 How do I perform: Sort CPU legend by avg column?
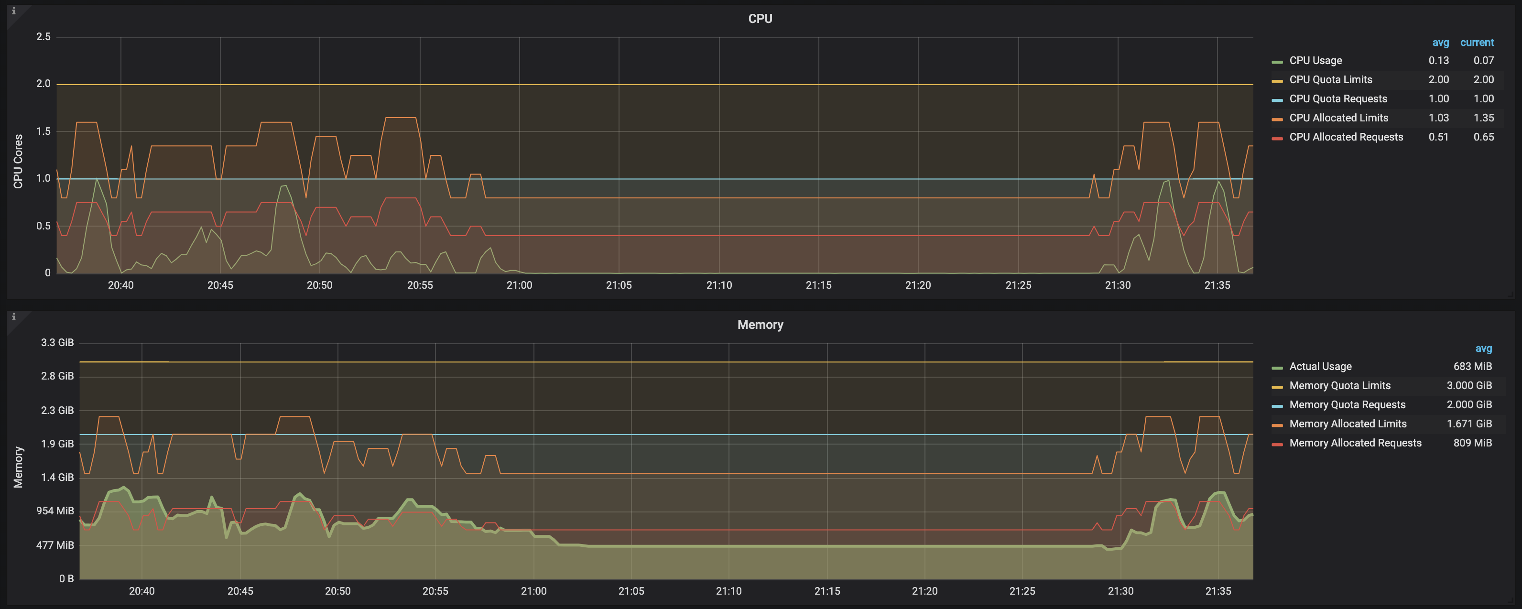coord(1440,43)
